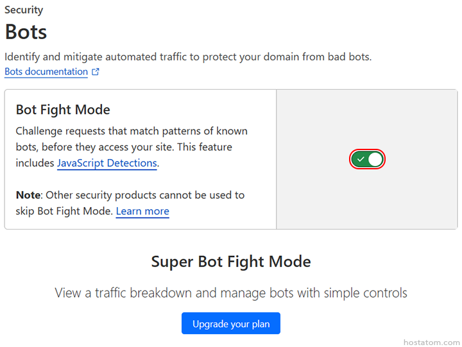Open the JavaScript Detections link
The height and width of the screenshot is (347, 462).
[x=107, y=163]
